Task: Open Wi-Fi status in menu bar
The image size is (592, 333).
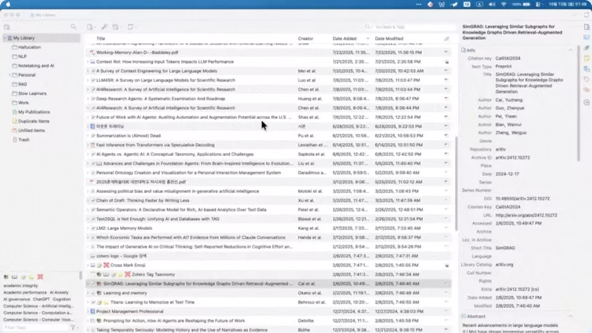Action: point(504,4)
